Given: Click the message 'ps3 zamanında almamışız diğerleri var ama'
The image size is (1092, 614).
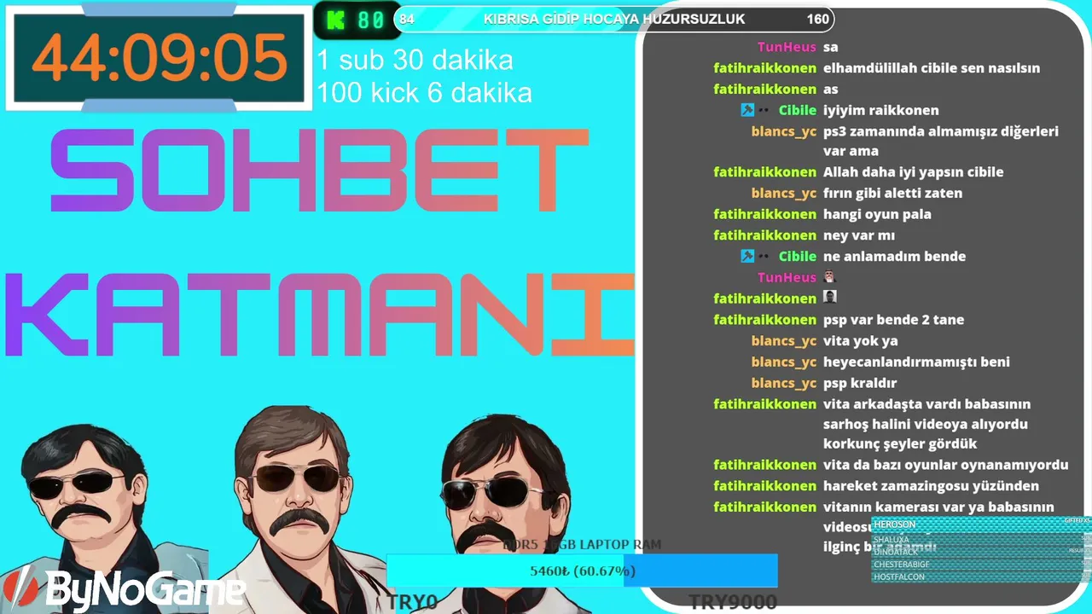Looking at the screenshot, I should [941, 141].
